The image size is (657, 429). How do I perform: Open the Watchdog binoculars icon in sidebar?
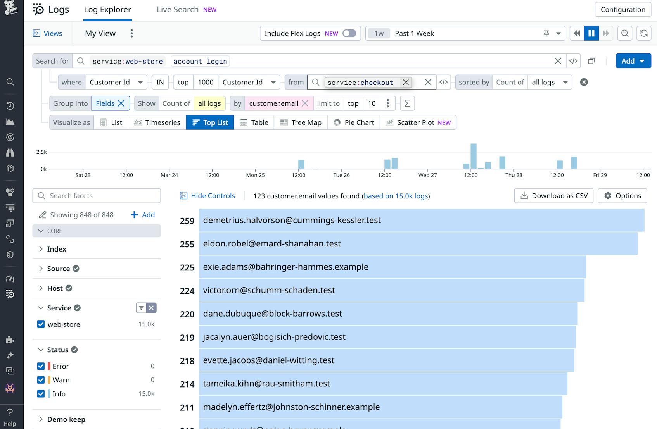(x=10, y=153)
